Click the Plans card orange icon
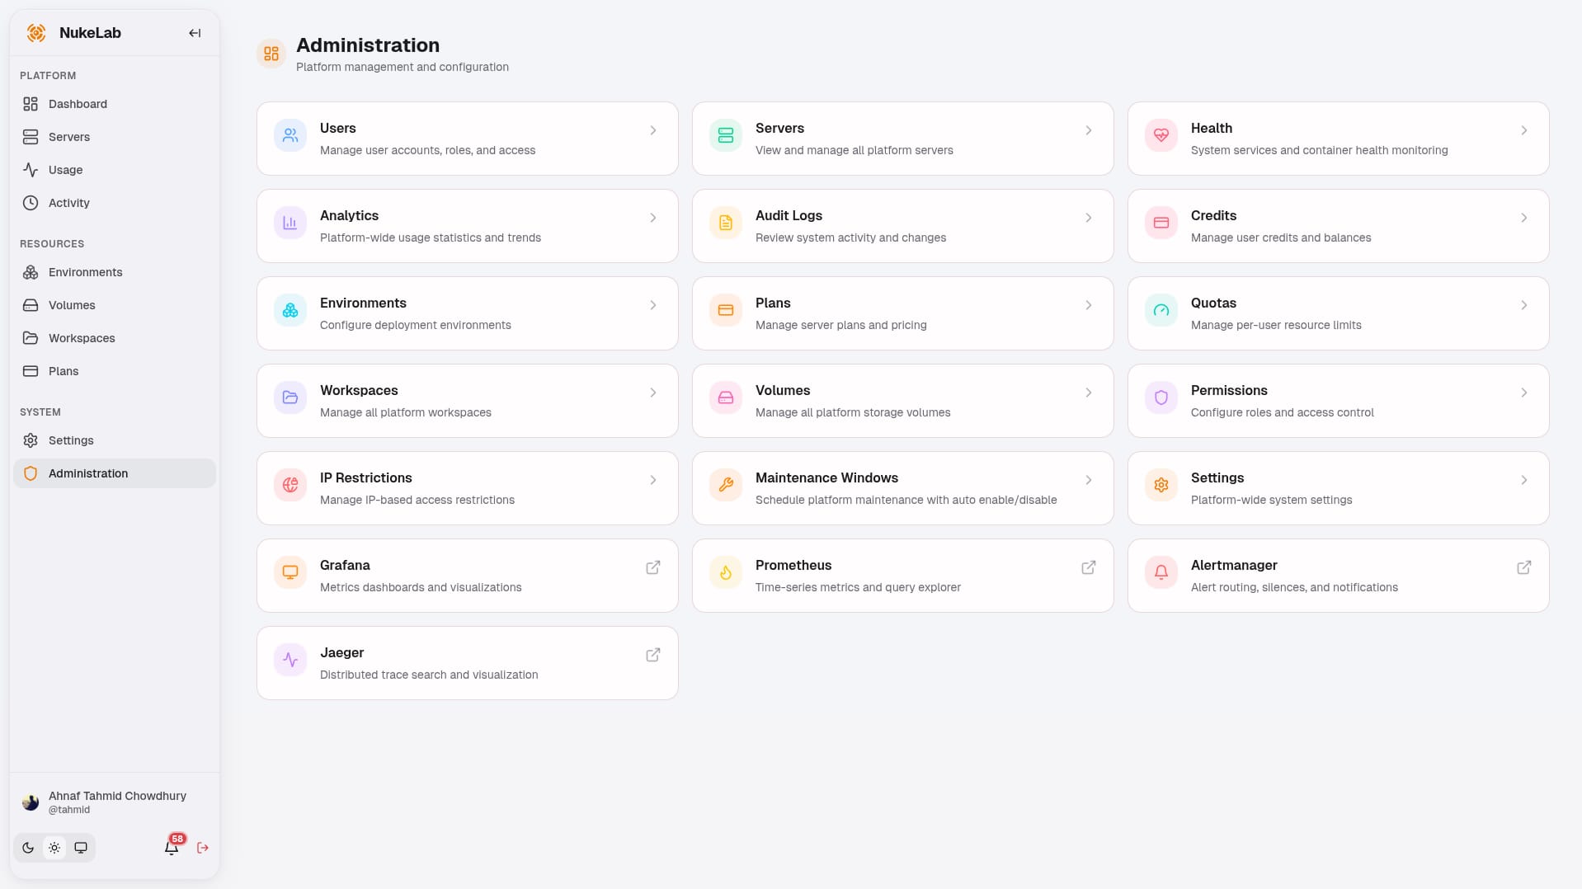Image resolution: width=1582 pixels, height=889 pixels. 726,310
